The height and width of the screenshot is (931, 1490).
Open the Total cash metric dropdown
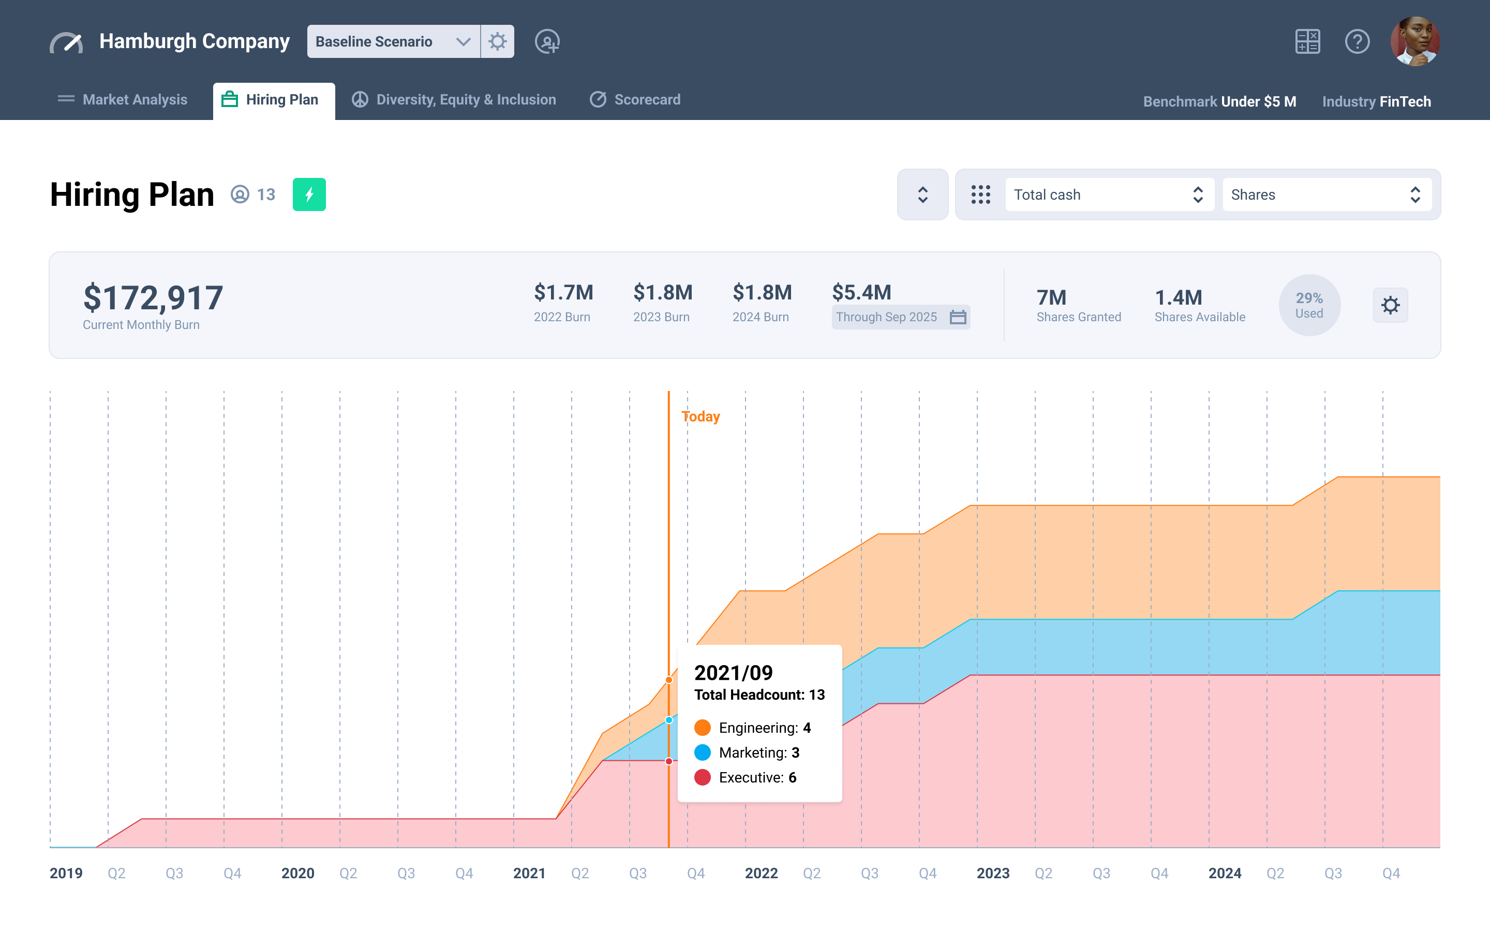click(x=1108, y=194)
